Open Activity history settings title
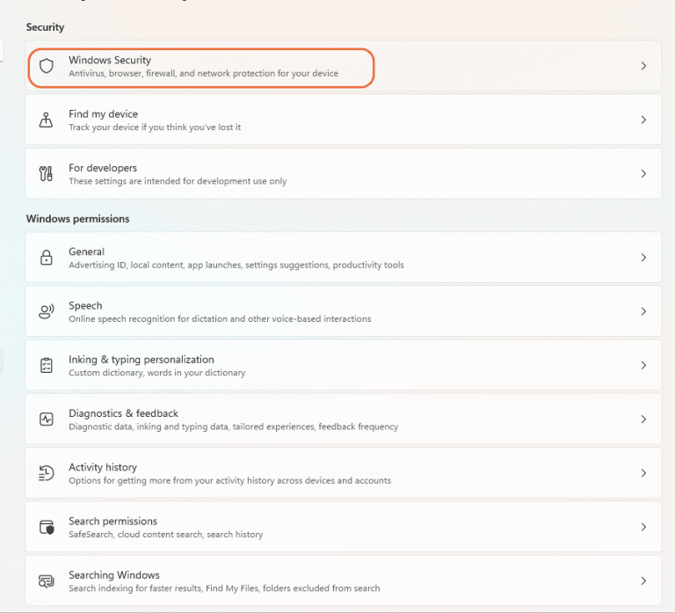Image resolution: width=675 pixels, height=613 pixels. point(103,467)
